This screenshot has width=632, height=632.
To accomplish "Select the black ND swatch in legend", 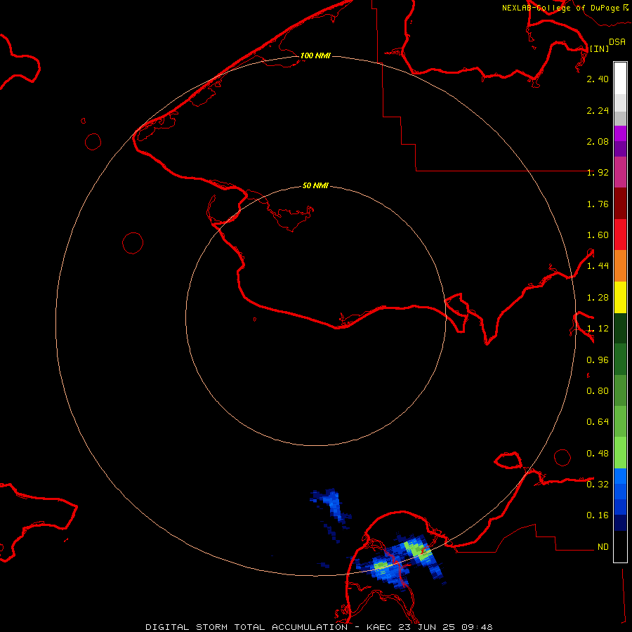I will click(620, 546).
